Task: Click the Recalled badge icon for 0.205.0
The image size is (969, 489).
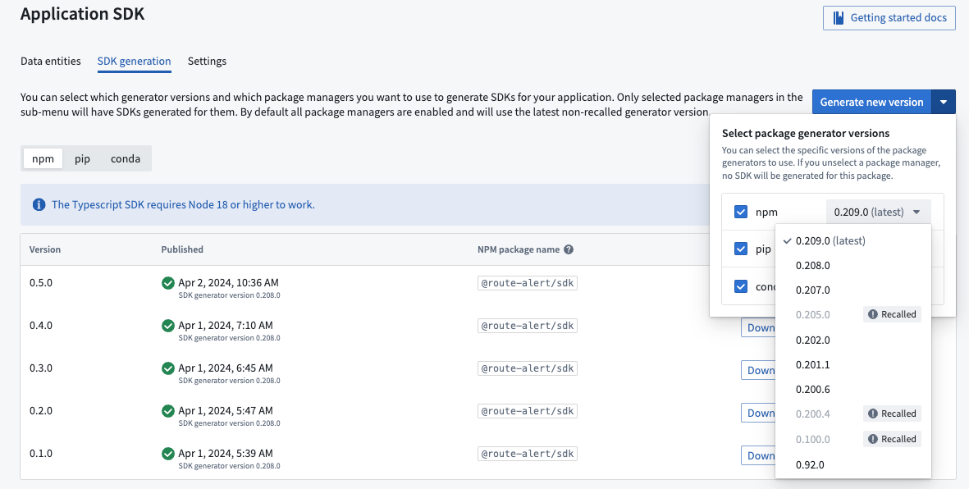Action: click(873, 315)
